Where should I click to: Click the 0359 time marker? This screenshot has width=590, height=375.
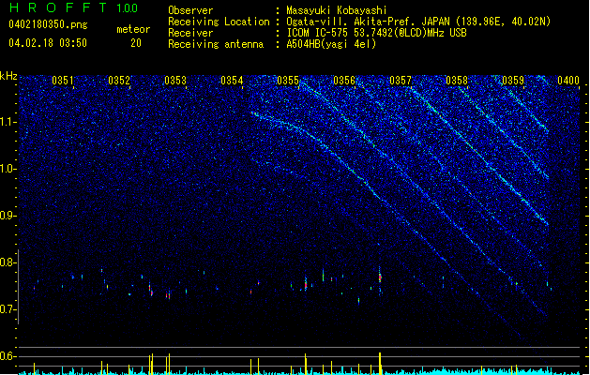[513, 81]
